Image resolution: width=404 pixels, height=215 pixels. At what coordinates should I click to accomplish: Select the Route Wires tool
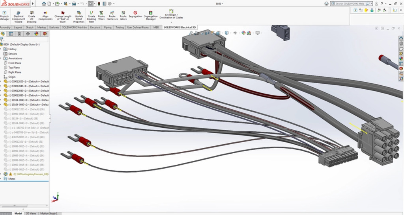(101, 16)
